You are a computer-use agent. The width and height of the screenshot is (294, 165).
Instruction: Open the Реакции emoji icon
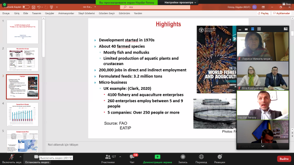pos(220,157)
